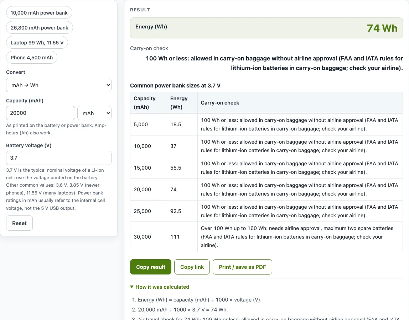Click the 92.5 energy table cell
This screenshot has height=320, width=409.
pos(182,211)
